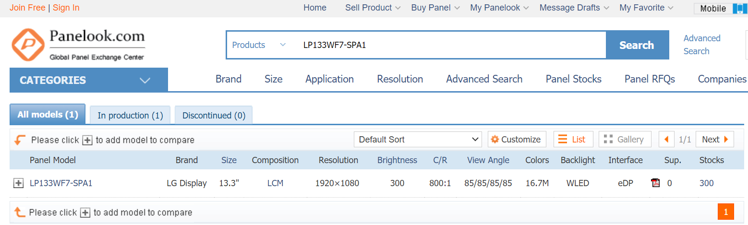Click the blue Search button
Image resolution: width=748 pixels, height=225 pixels.
(637, 45)
